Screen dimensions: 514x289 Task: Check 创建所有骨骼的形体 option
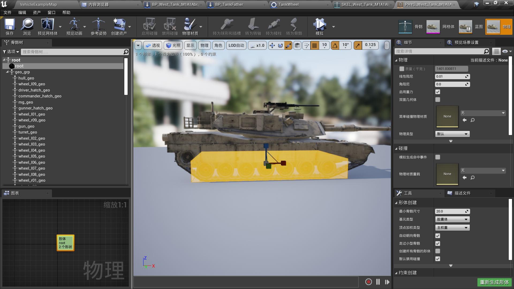click(x=438, y=251)
